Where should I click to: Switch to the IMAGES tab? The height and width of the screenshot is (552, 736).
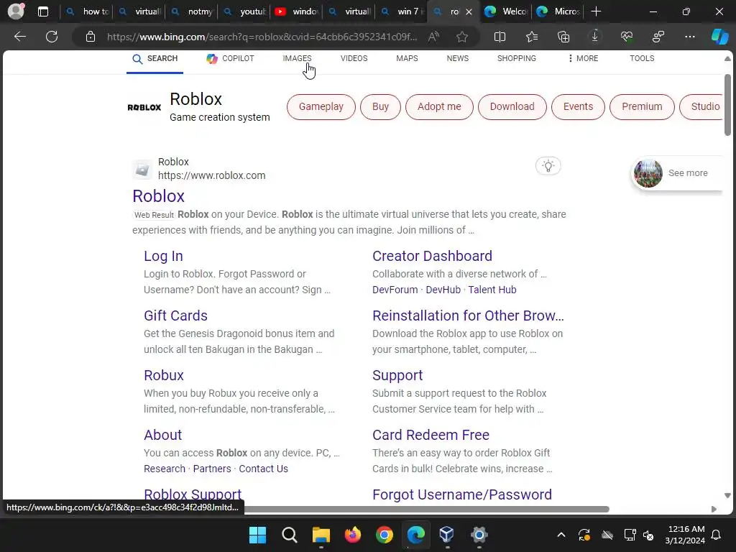point(297,58)
